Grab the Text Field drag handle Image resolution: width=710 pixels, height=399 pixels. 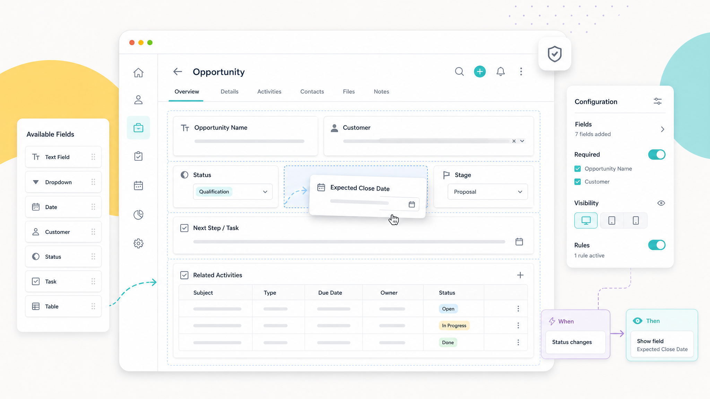click(x=93, y=157)
